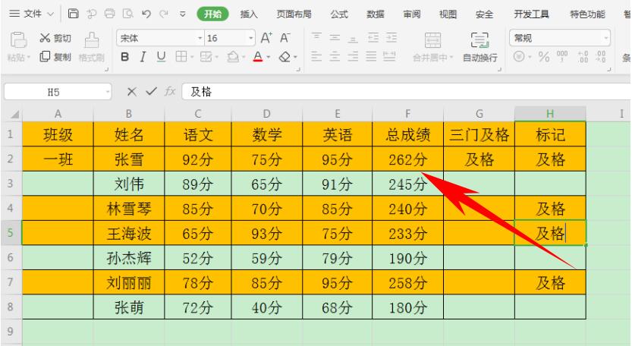
Task: Click the Save icon in quick access toolbar
Action: (74, 14)
